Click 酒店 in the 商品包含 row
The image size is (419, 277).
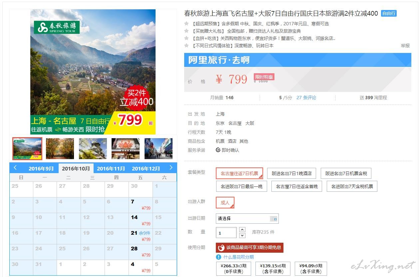[x=232, y=141]
